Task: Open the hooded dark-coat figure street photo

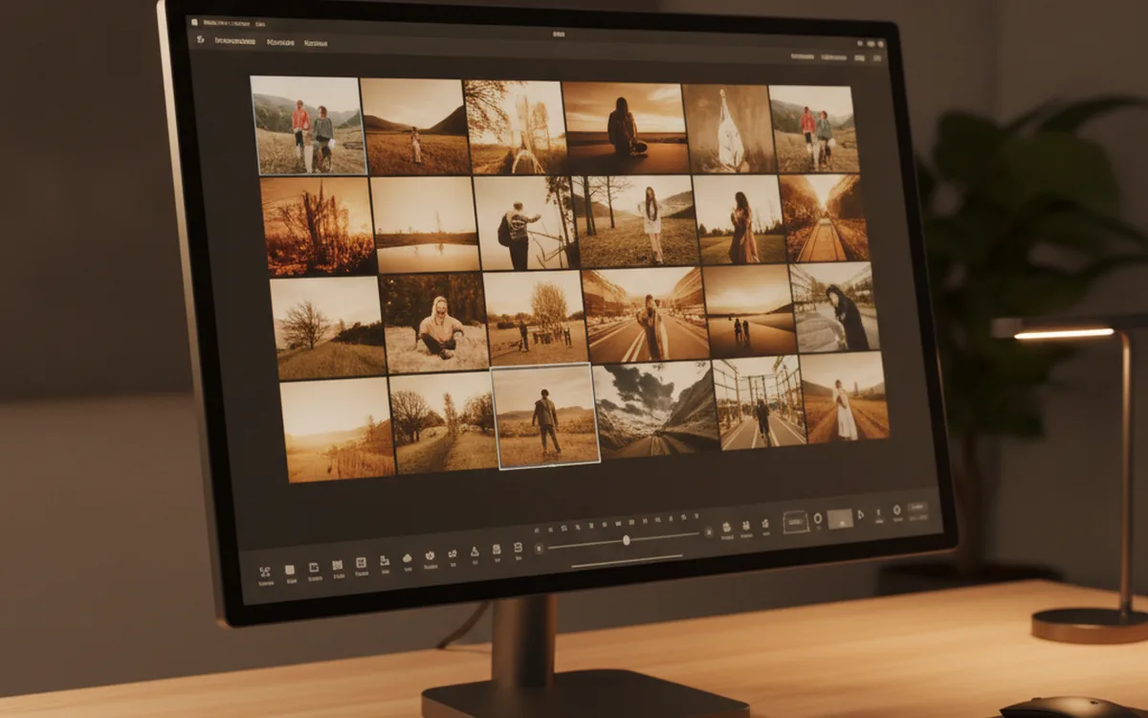Action: point(833,308)
